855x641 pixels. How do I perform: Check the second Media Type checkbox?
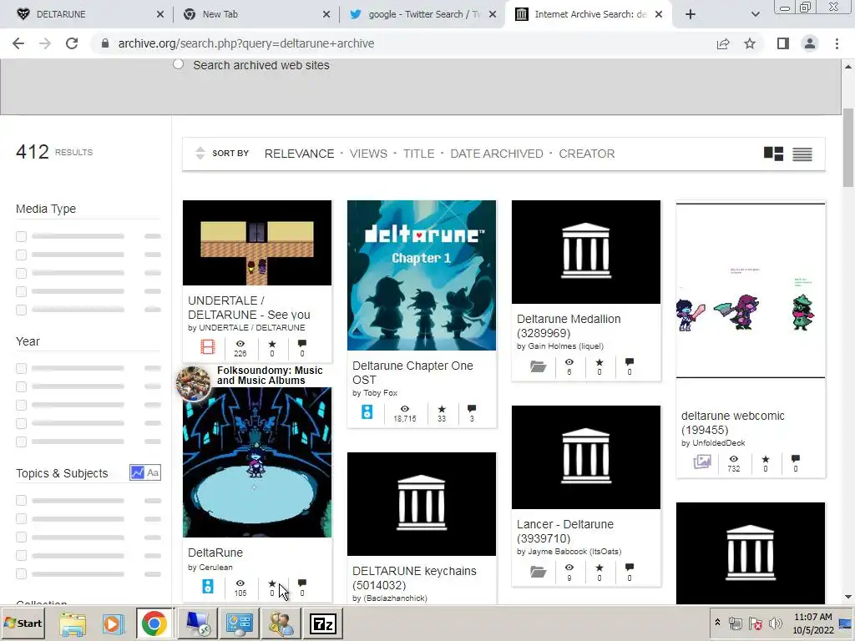[x=21, y=255]
